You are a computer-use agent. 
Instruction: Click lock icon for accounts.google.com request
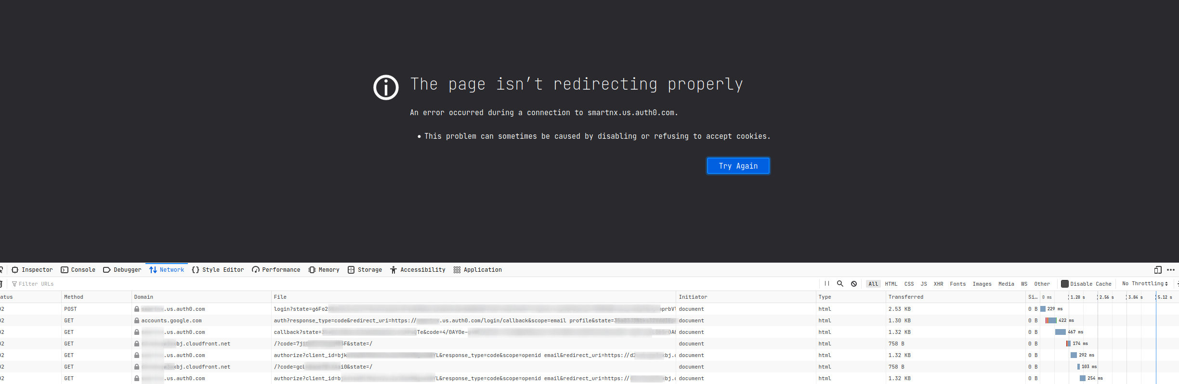137,320
